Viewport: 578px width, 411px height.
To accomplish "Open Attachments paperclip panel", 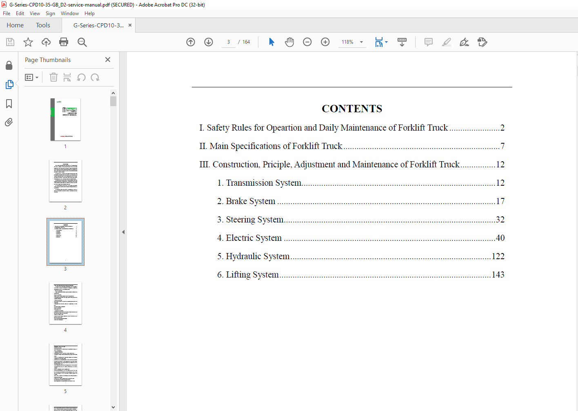I will coord(9,122).
